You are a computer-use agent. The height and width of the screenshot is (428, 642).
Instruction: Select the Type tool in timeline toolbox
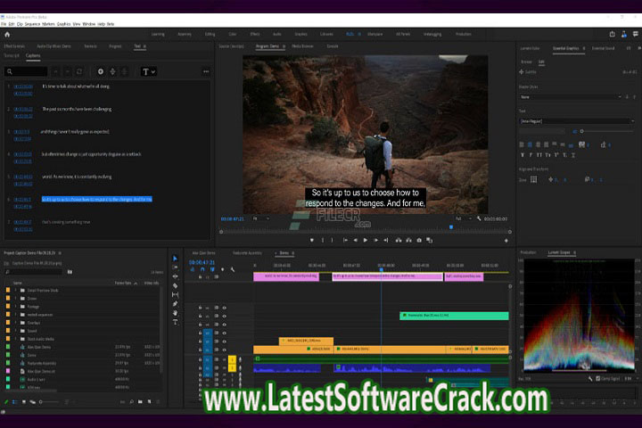pos(175,321)
